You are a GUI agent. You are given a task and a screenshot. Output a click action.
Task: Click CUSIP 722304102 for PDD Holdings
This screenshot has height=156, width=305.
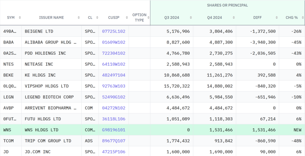[x=114, y=53]
